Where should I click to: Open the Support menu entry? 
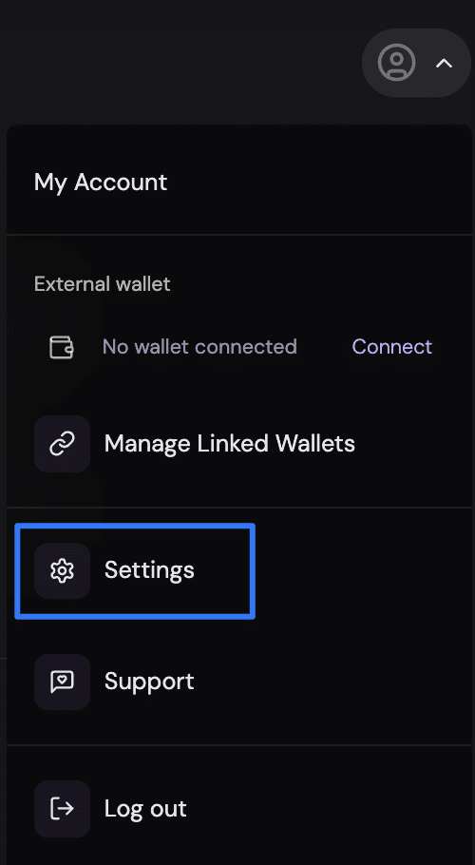pos(149,682)
